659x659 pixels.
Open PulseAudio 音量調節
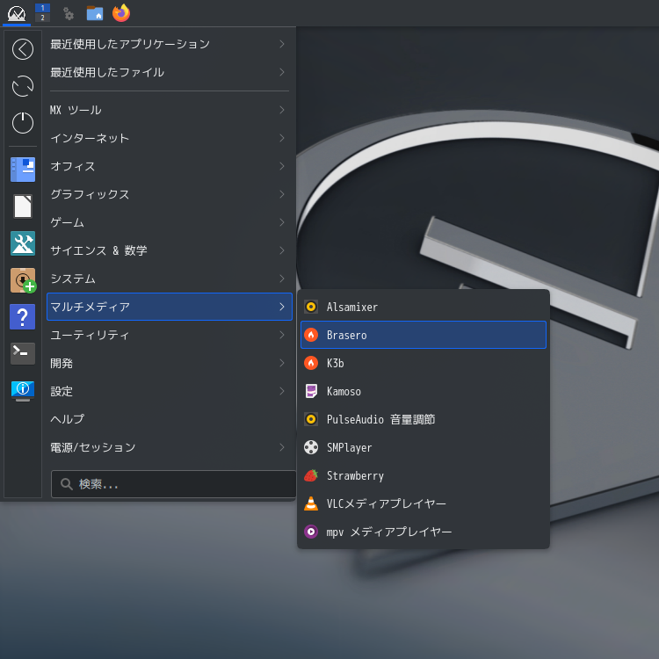tap(424, 419)
